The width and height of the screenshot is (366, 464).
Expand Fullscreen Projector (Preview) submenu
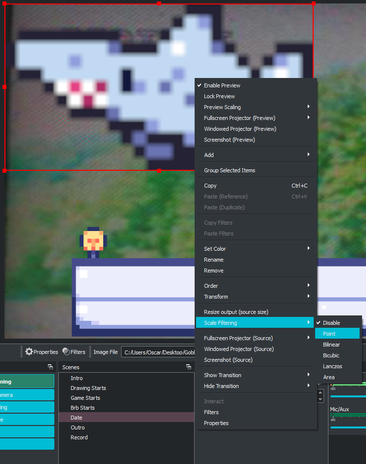pos(255,118)
